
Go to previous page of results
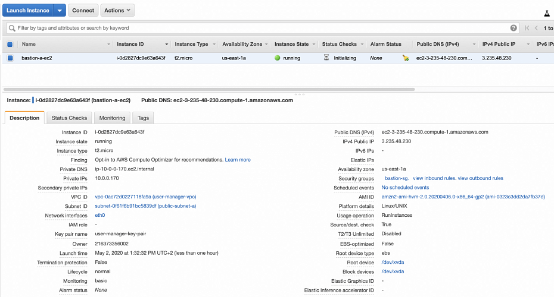point(536,28)
